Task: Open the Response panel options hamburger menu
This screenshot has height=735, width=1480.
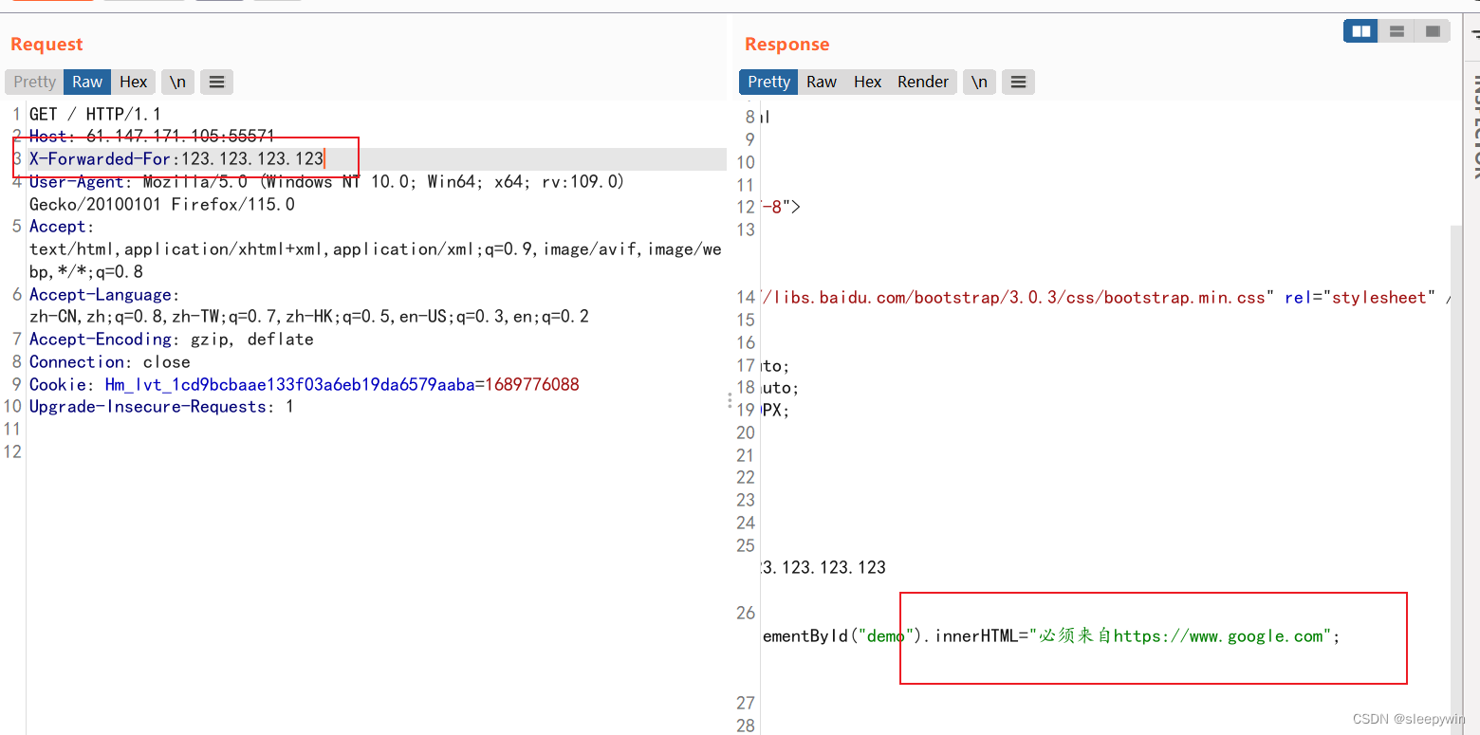Action: coord(1018,82)
